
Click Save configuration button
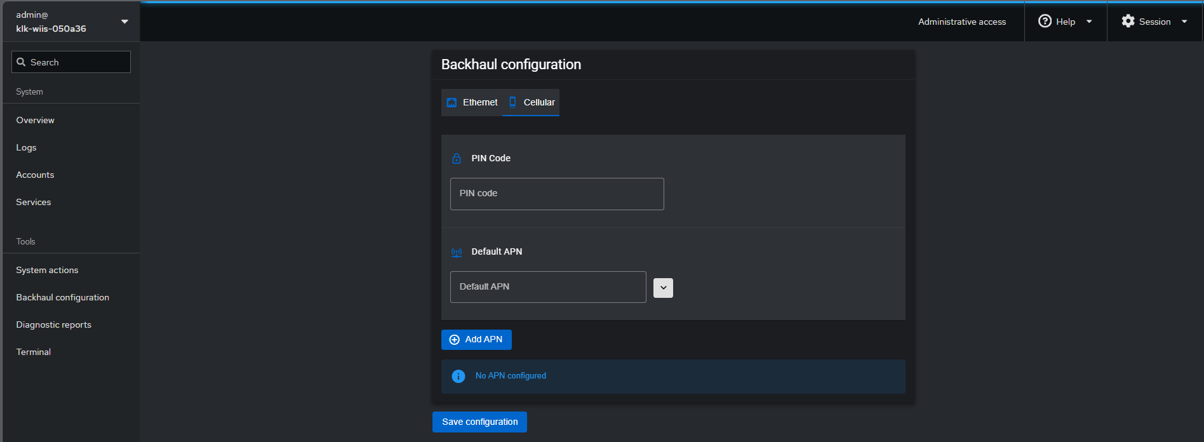(x=479, y=422)
